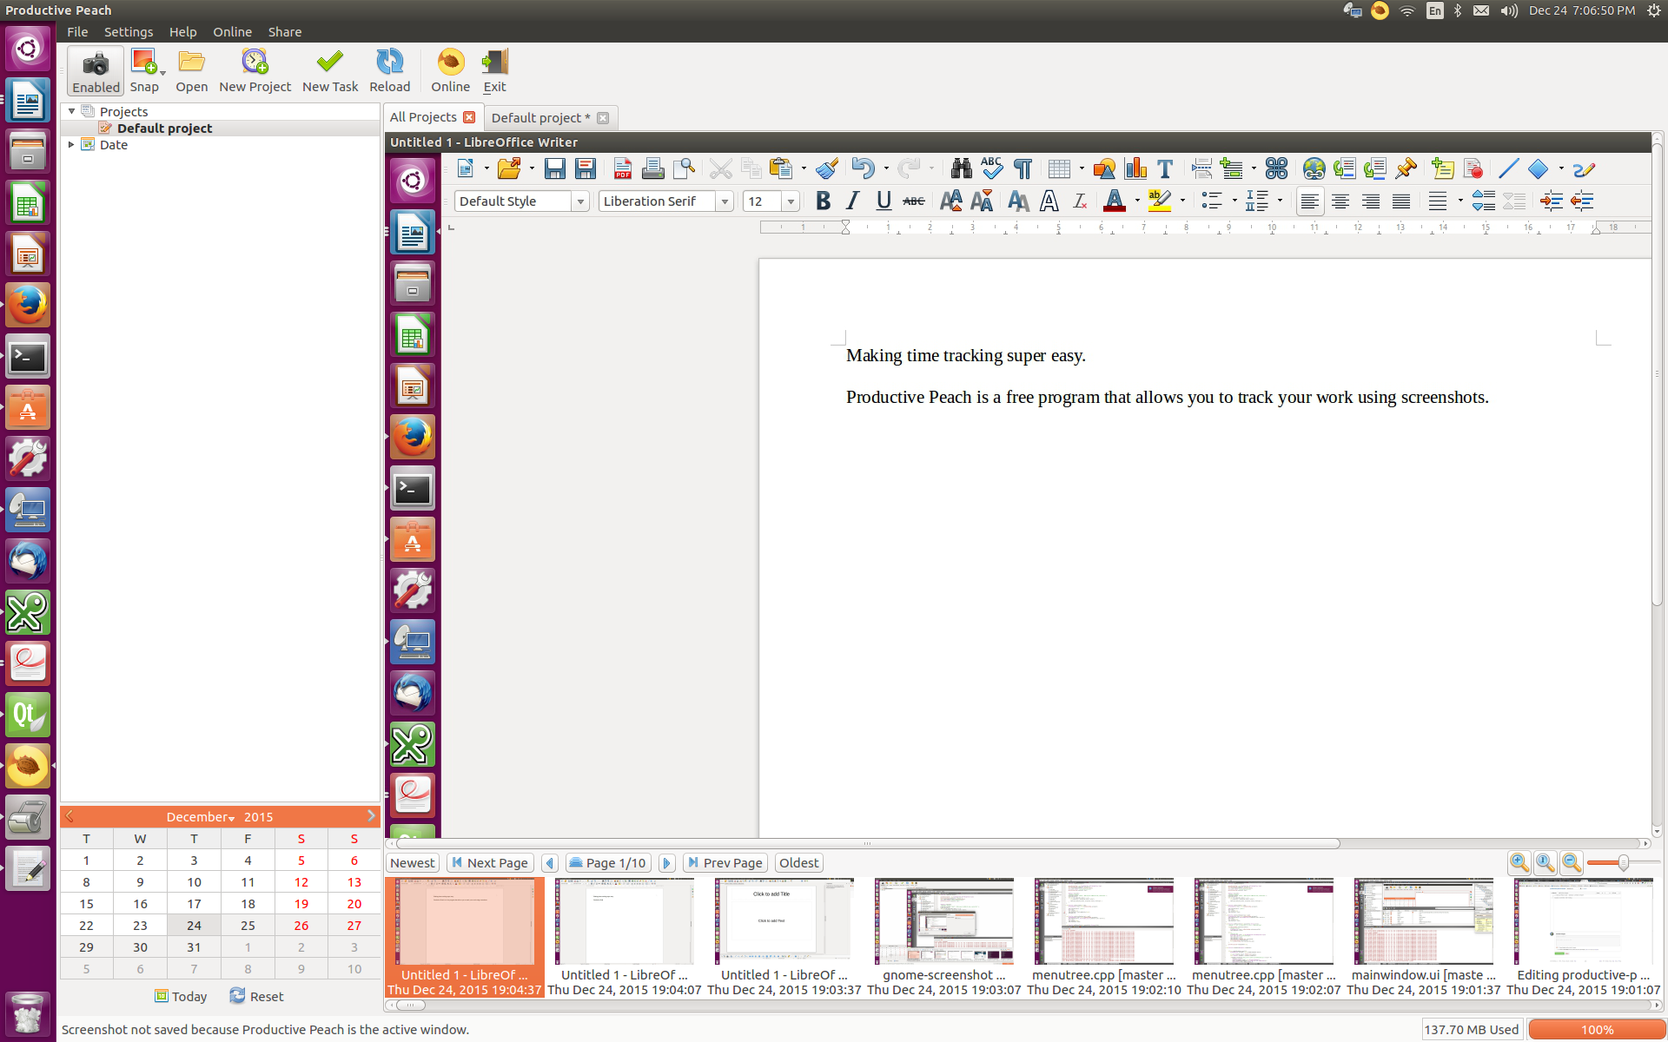Click the 100% progress bar
This screenshot has height=1042, width=1668.
pos(1596,1030)
